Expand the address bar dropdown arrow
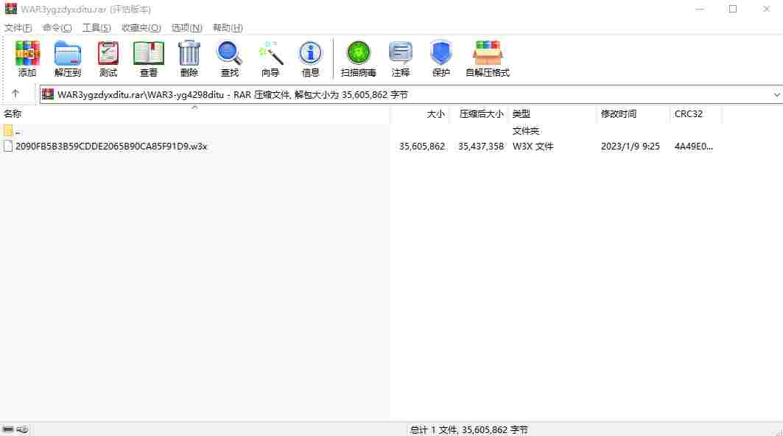The height and width of the screenshot is (436, 783). 776,95
